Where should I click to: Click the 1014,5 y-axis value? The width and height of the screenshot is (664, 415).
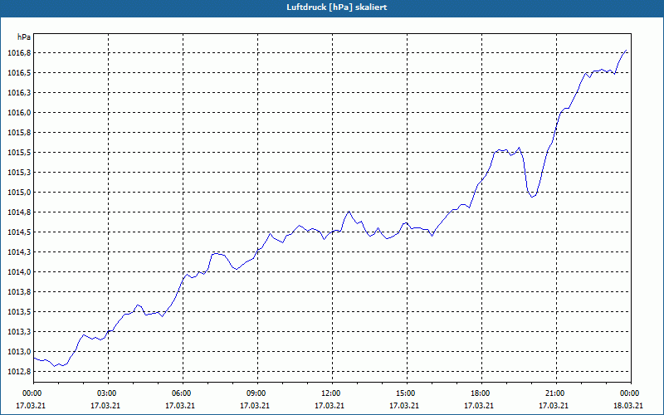pos(19,232)
